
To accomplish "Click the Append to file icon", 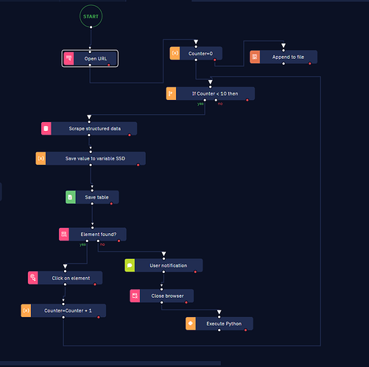I will click(255, 57).
